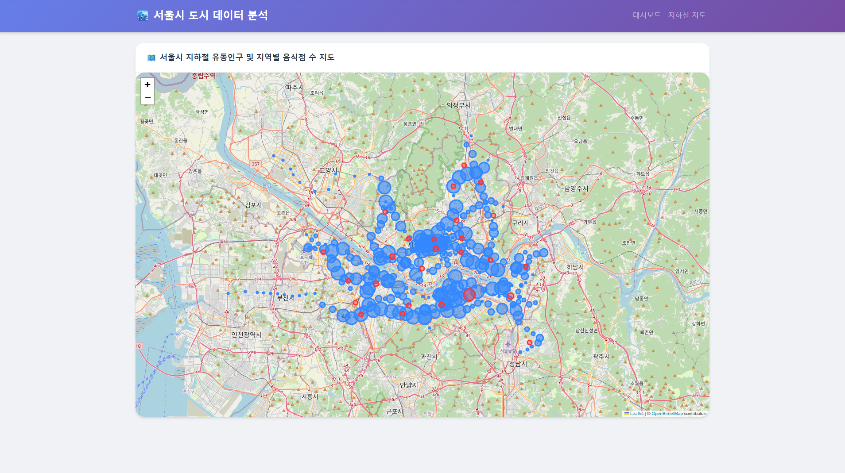Click the map emoji icon beside card title

[x=151, y=58]
